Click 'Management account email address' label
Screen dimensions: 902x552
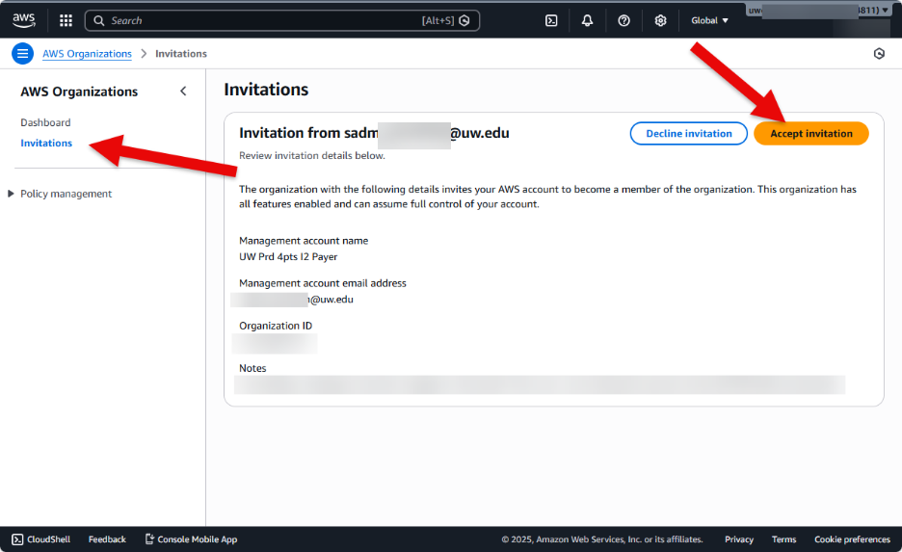click(323, 283)
